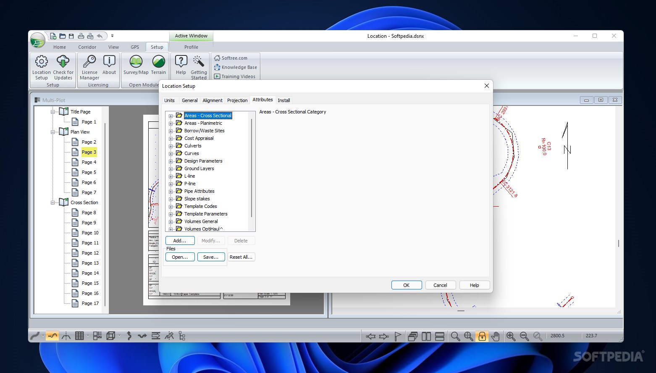
Task: Toggle the padlock lock icon in bottom toolbar
Action: 482,336
